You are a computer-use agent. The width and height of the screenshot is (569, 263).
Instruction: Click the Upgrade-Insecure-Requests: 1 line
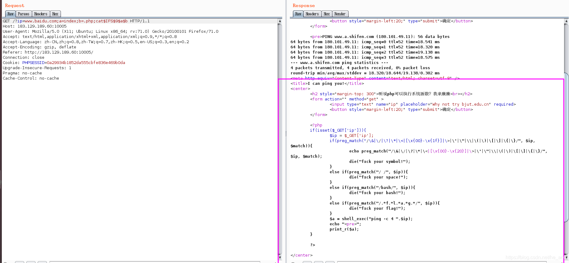37,68
